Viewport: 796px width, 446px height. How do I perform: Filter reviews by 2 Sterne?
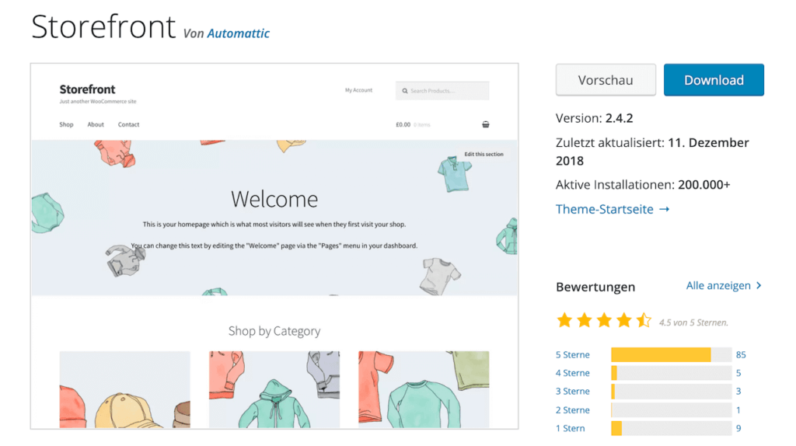coord(573,410)
